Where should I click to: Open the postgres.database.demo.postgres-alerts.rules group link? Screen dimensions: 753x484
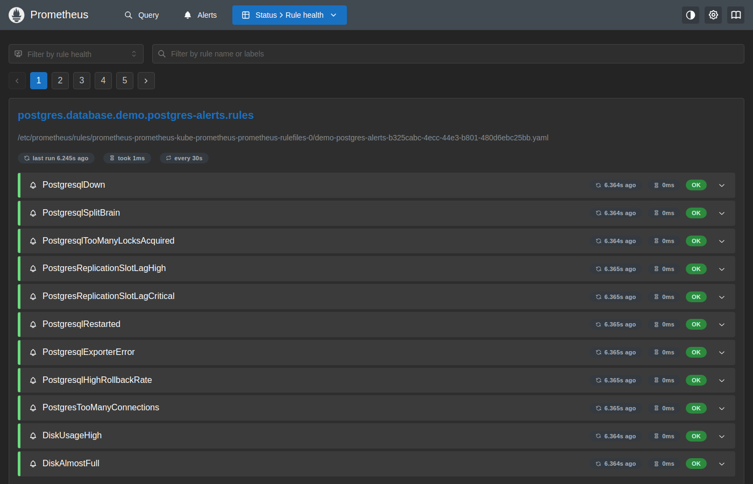pos(136,115)
